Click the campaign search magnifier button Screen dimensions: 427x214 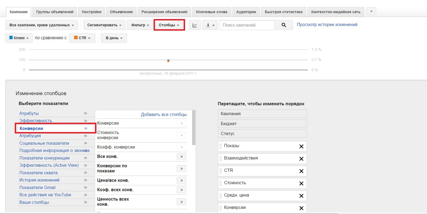[284, 25]
